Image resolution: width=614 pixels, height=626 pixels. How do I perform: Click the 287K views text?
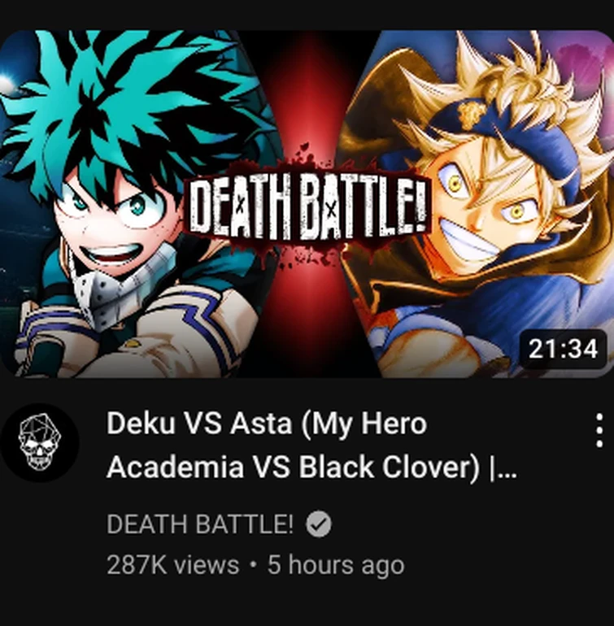[172, 564]
